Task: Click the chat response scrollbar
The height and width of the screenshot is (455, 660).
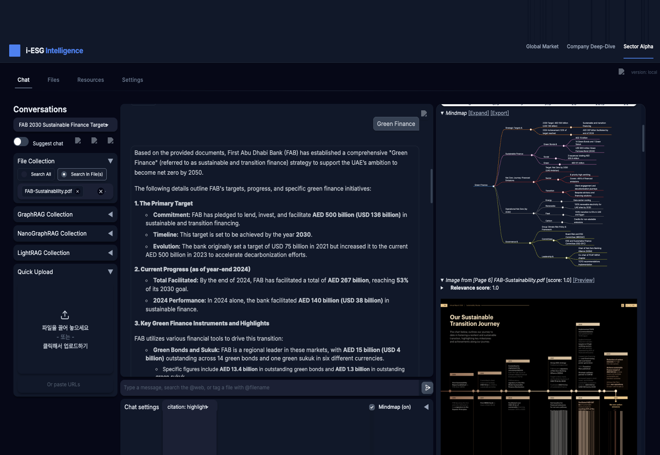Action: click(432, 186)
